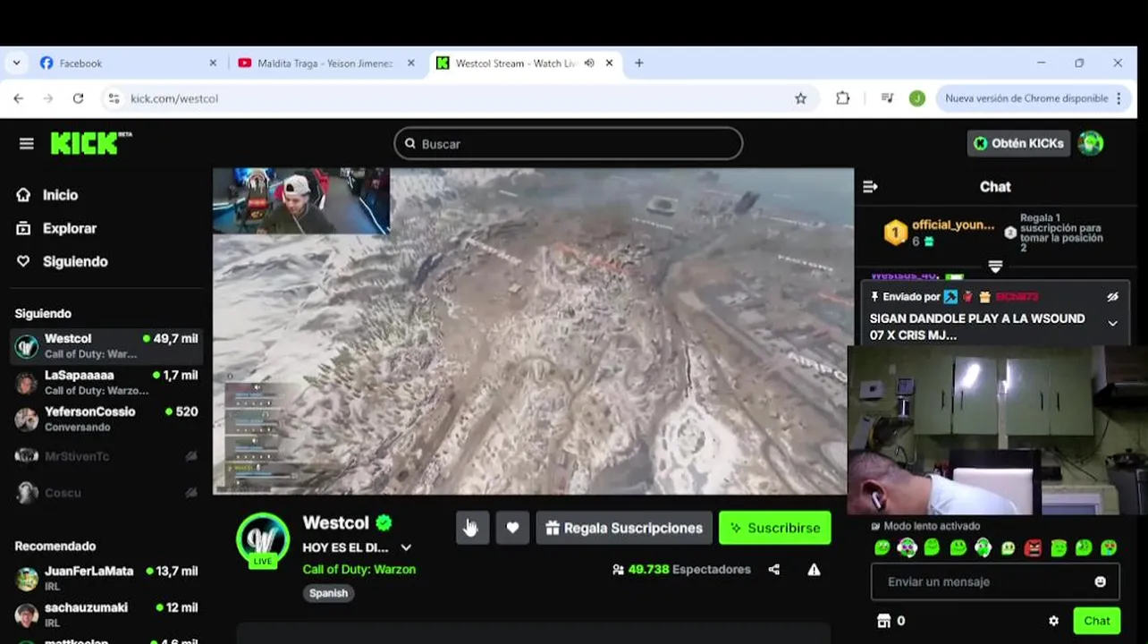Viewport: 1148px width, 644px height.
Task: Click the top gifter official_youn... name
Action: pos(953,225)
